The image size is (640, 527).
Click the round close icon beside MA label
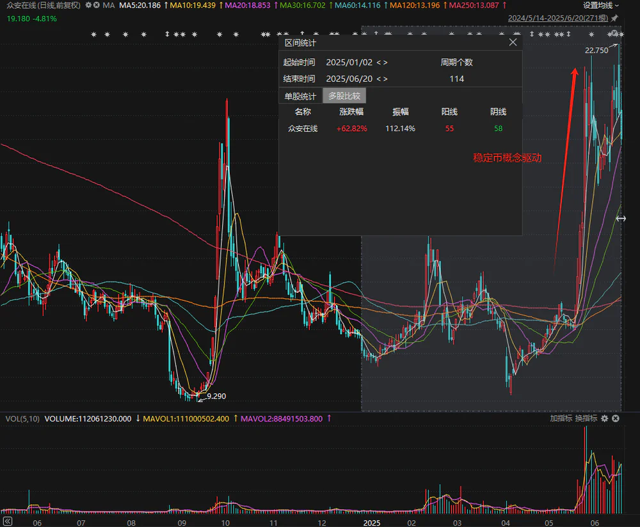(96, 5)
